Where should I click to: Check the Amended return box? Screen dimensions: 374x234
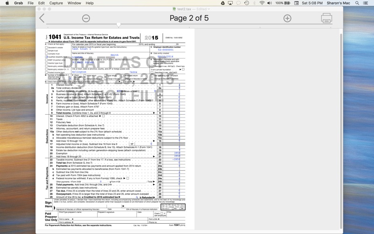(122, 75)
